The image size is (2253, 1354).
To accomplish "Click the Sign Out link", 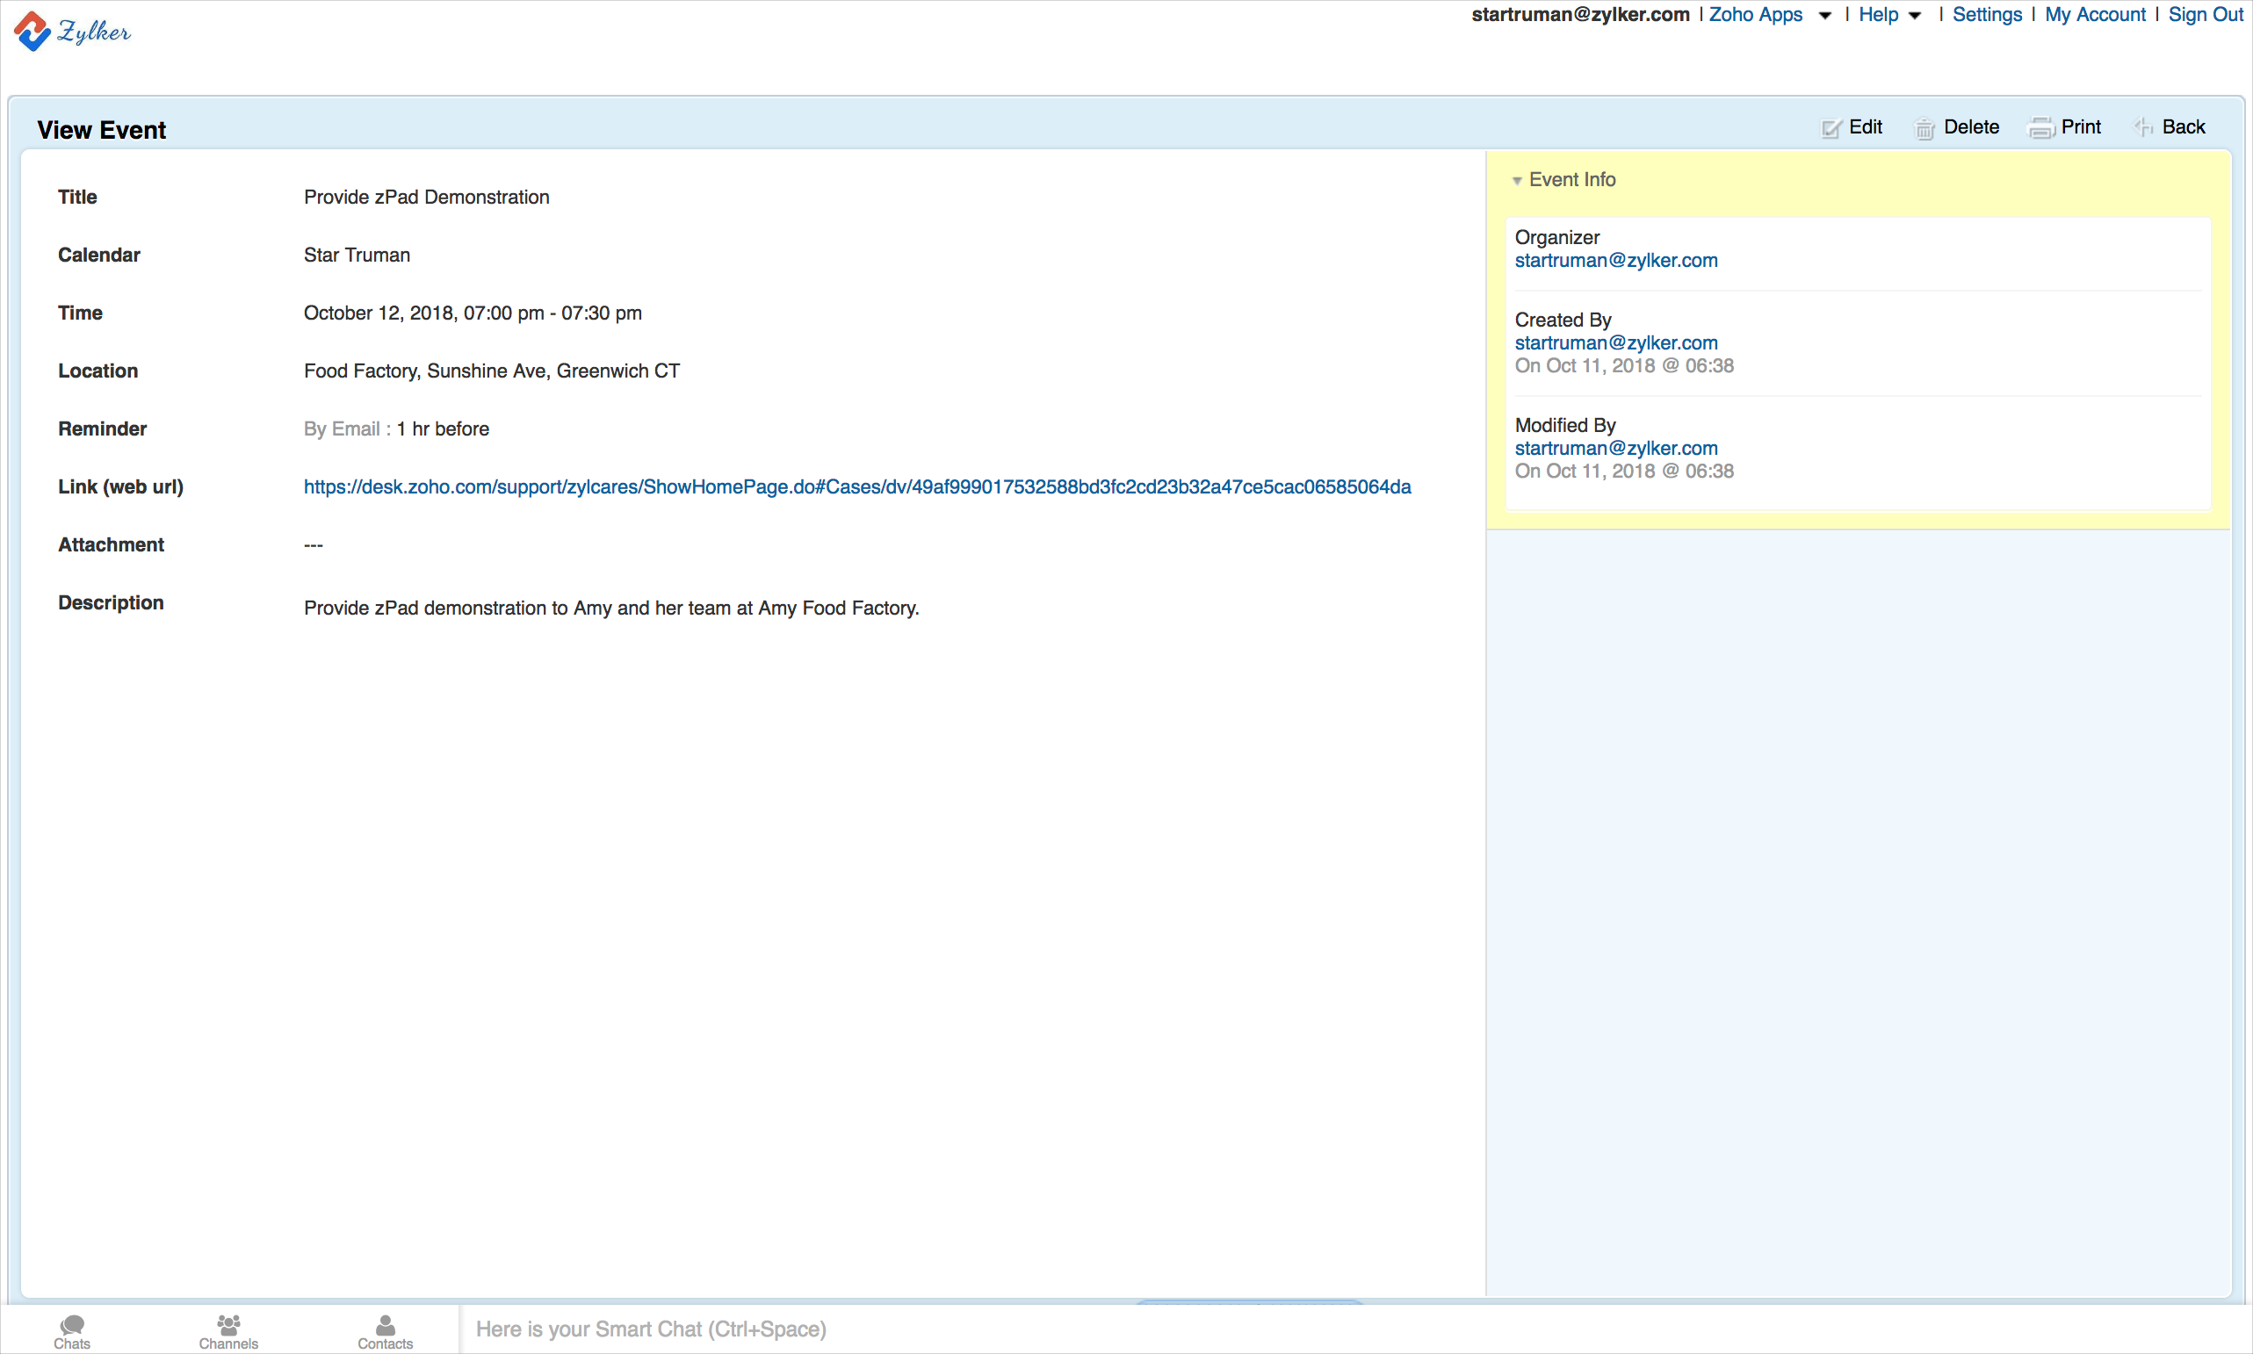I will (2205, 15).
